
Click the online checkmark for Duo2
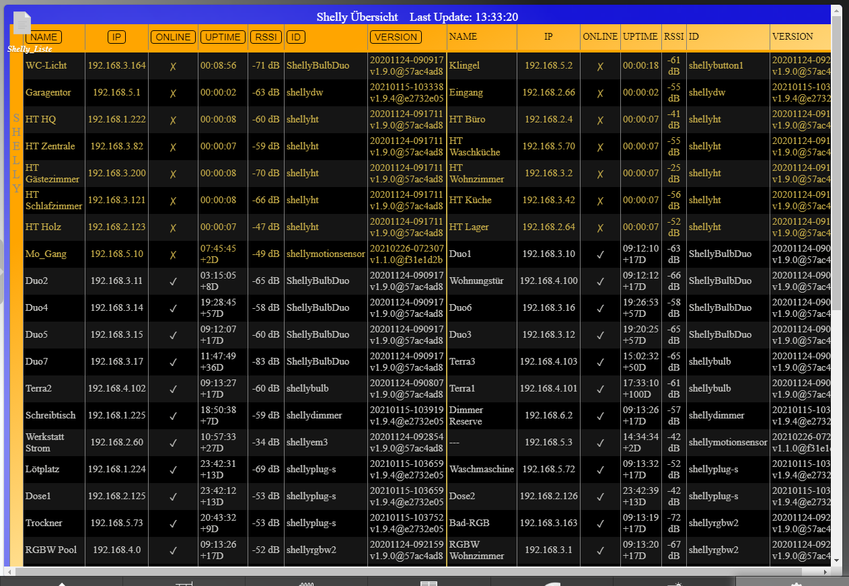pyautogui.click(x=173, y=281)
